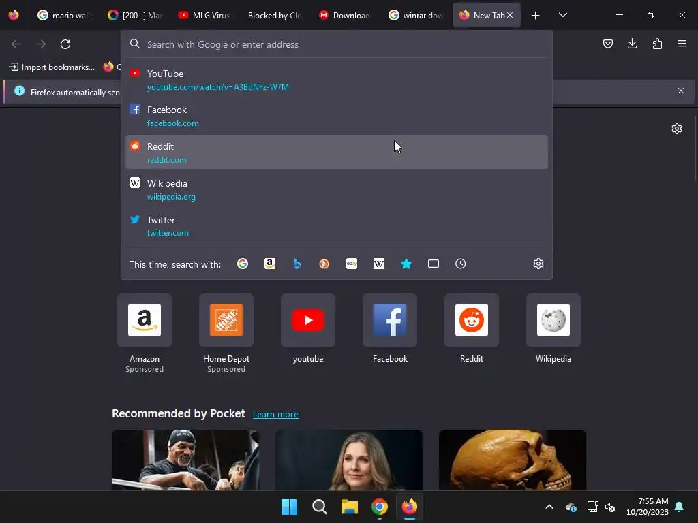Select Twitter suggestion in address dropdown
This screenshot has height=523, width=698.
pos(337,226)
